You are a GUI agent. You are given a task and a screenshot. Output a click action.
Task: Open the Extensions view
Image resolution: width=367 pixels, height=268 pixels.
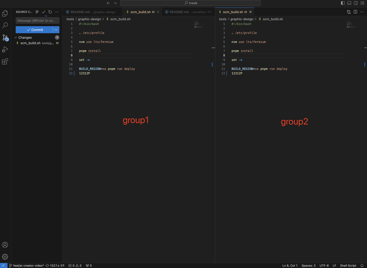(x=5, y=61)
